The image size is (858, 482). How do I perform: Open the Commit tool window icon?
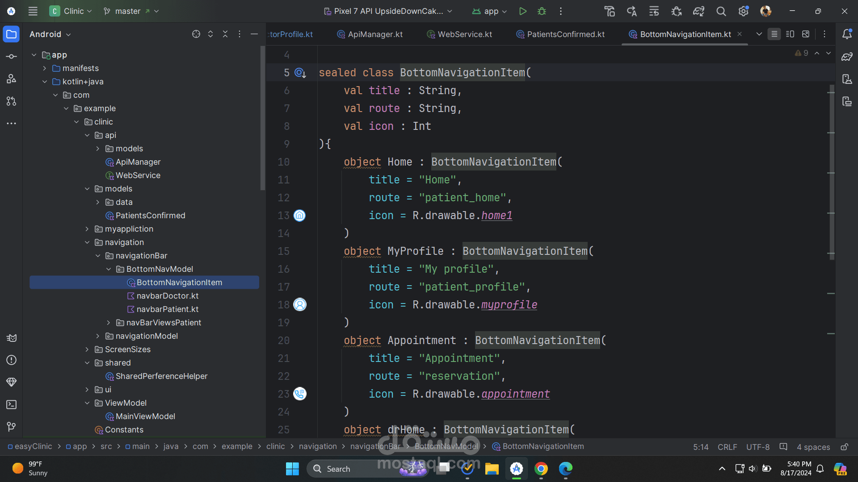12,57
